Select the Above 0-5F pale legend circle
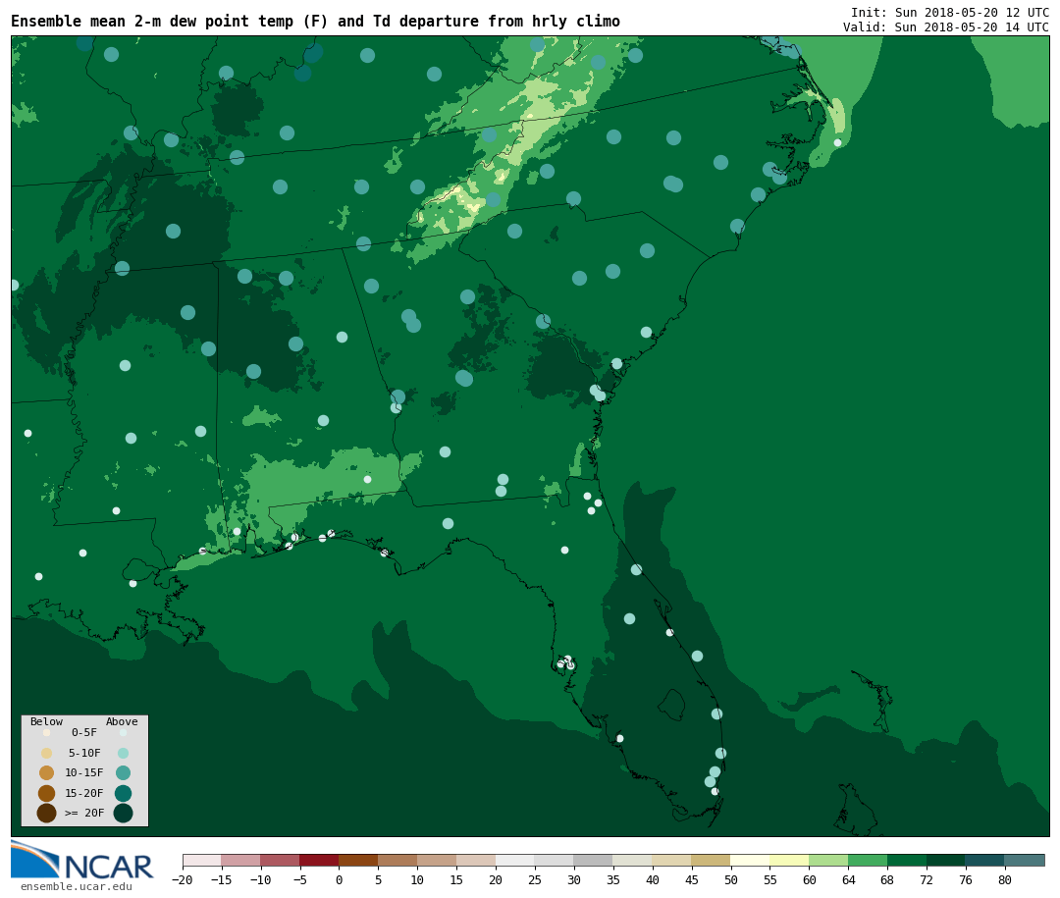 click(x=123, y=732)
